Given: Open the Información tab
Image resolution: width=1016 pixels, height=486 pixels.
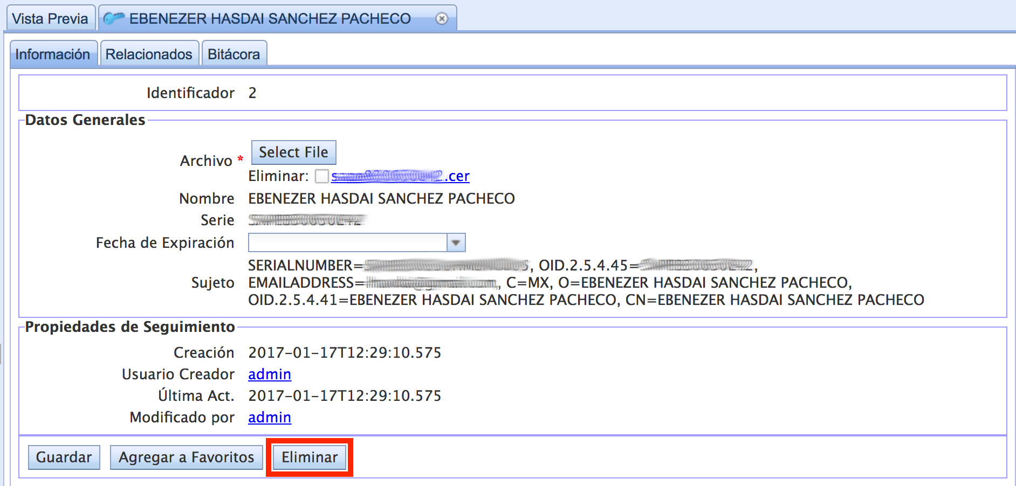Looking at the screenshot, I should [53, 54].
